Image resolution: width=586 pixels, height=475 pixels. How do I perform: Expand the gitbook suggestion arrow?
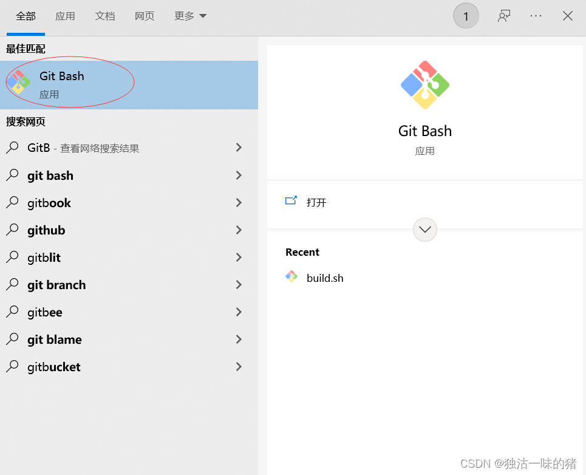tap(239, 202)
